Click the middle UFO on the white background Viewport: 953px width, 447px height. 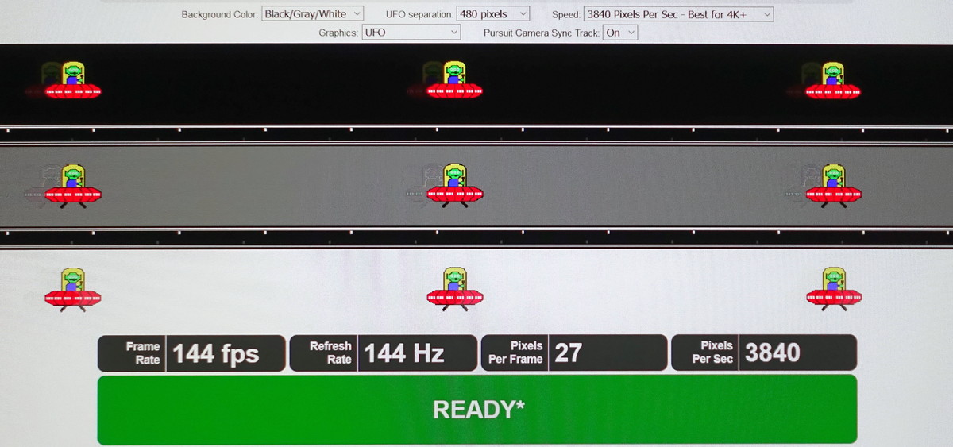pos(454,289)
